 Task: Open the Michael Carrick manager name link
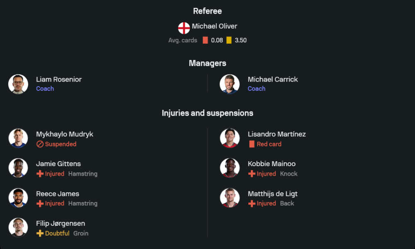pos(273,79)
